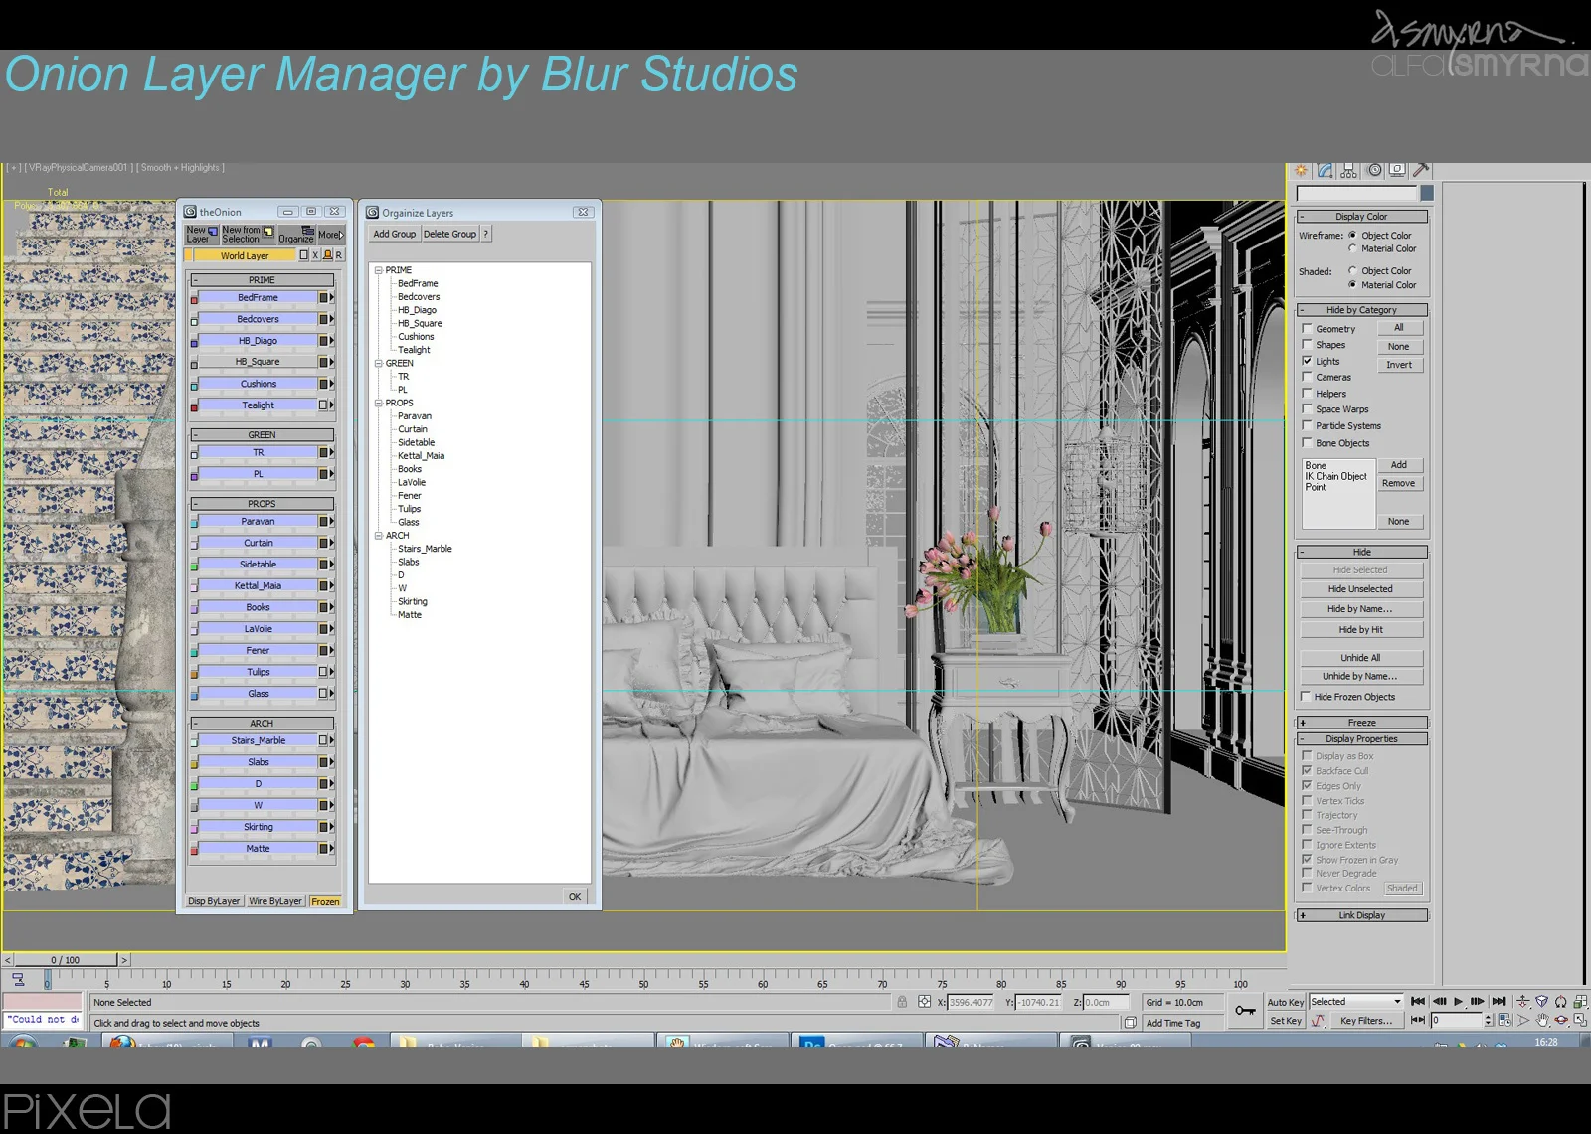Toggle absolute transform type-in mode icon
This screenshot has height=1134, width=1591.
click(925, 1002)
